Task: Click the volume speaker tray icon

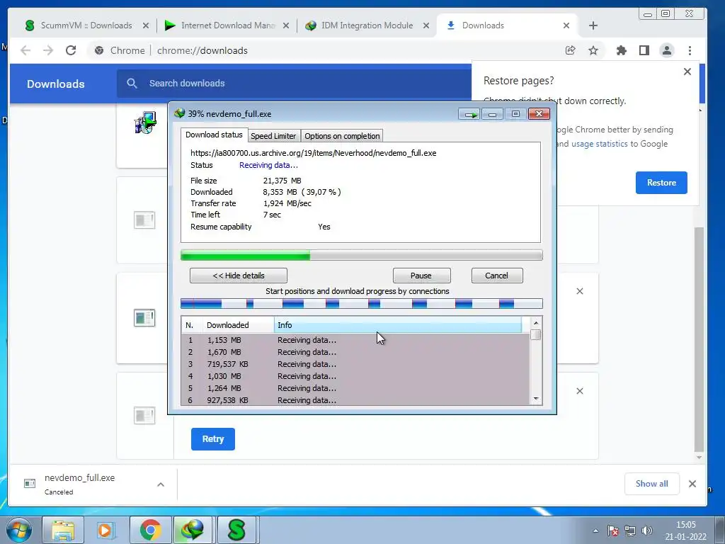Action: [x=647, y=531]
